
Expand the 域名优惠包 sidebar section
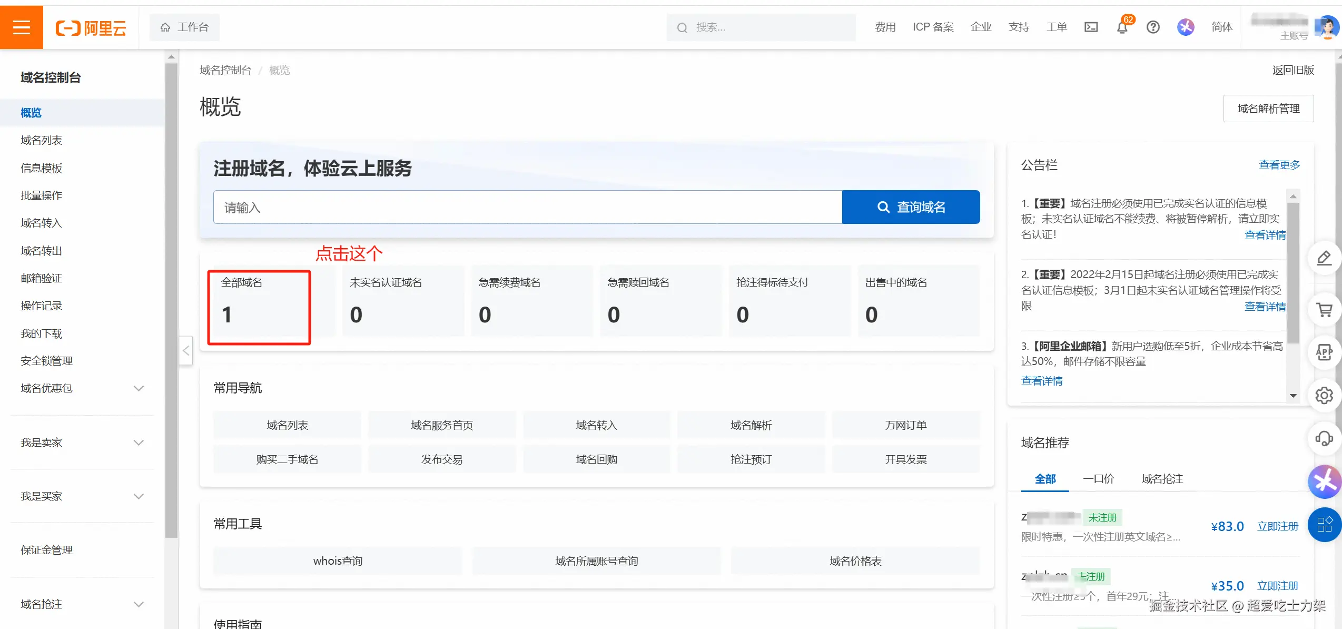click(138, 389)
